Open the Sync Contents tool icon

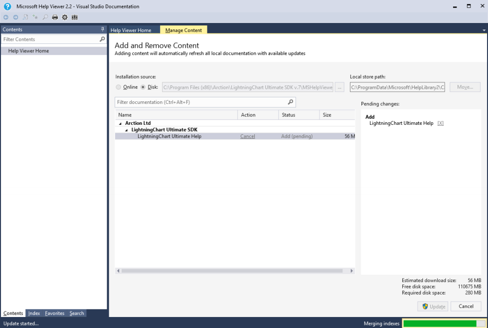pyautogui.click(x=25, y=17)
